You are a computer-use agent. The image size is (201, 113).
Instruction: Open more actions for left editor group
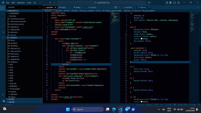(x=119, y=7)
